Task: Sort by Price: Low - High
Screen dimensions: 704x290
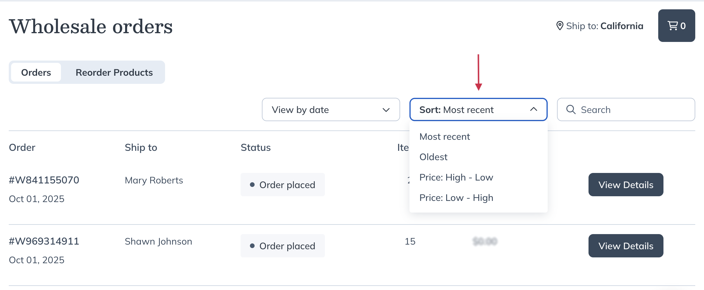Action: [456, 198]
